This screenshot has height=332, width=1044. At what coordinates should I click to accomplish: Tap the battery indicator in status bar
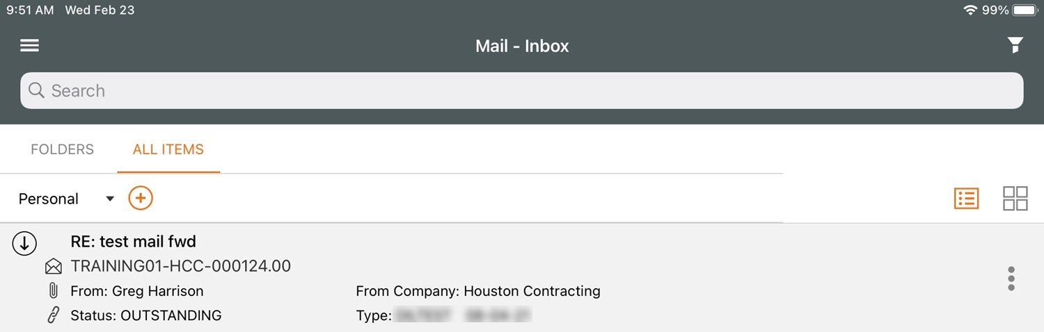point(1025,10)
